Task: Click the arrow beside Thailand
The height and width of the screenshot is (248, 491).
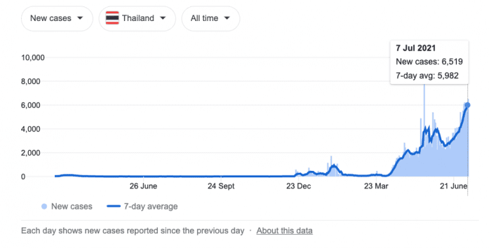Action: [163, 18]
